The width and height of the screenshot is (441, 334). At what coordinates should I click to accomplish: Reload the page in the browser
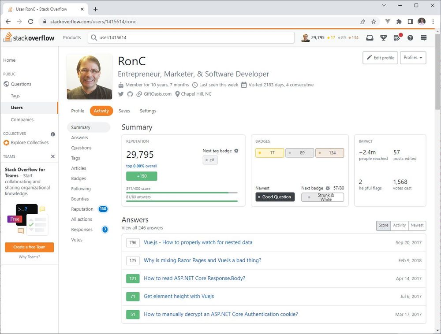click(31, 22)
